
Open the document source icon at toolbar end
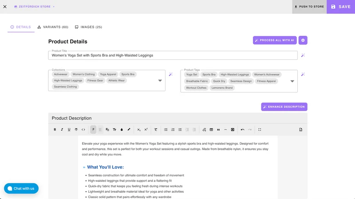tap(301, 130)
